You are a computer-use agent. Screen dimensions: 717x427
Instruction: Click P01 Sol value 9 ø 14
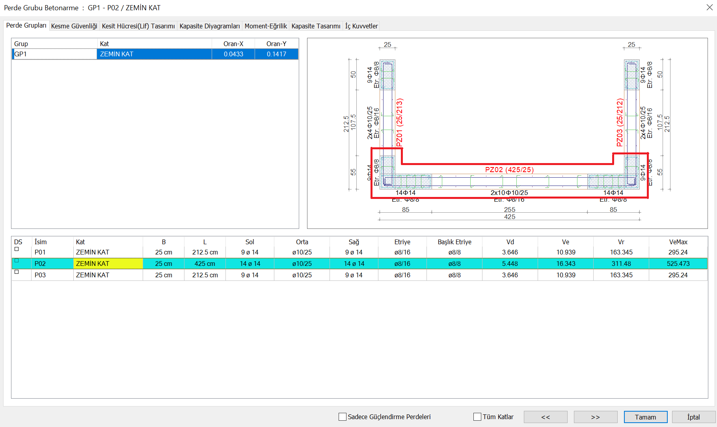click(x=250, y=252)
